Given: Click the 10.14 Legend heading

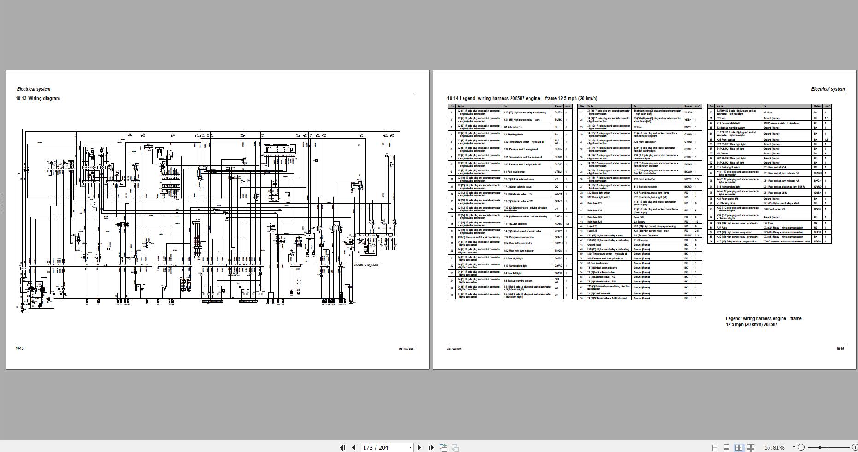Looking at the screenshot, I should tap(522, 98).
